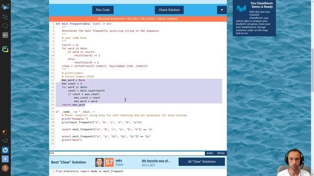Click the quote marks sidebar icon

point(5,35)
